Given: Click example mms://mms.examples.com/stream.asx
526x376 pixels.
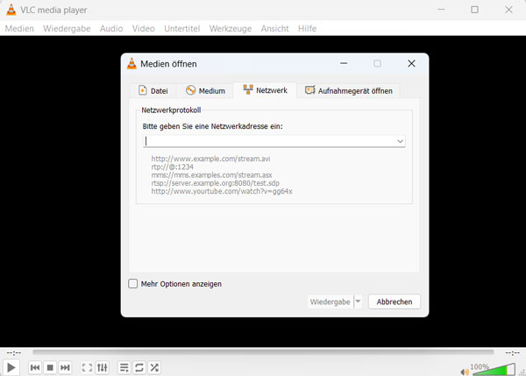Looking at the screenshot, I should click(211, 175).
